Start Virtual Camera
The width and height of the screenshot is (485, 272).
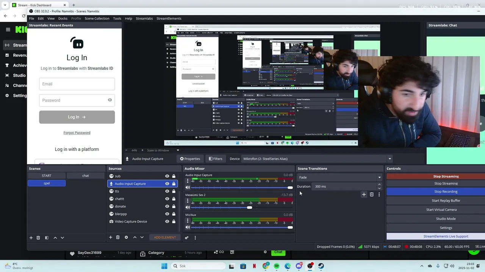coord(441,210)
